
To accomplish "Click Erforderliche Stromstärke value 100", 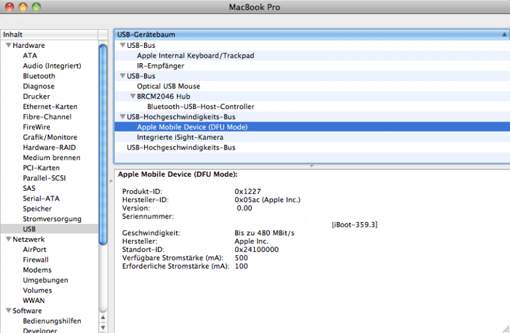I will click(241, 267).
